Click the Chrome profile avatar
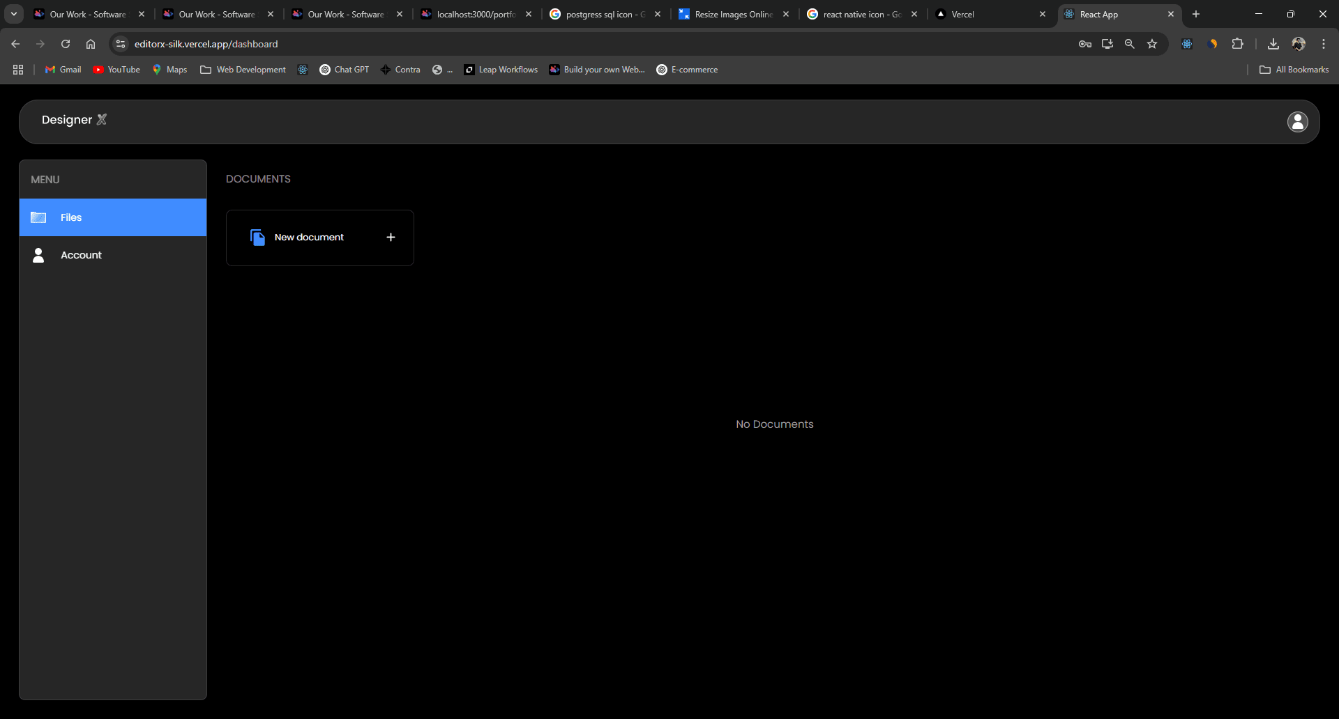Screen dimensions: 1339x719 coord(1299,44)
